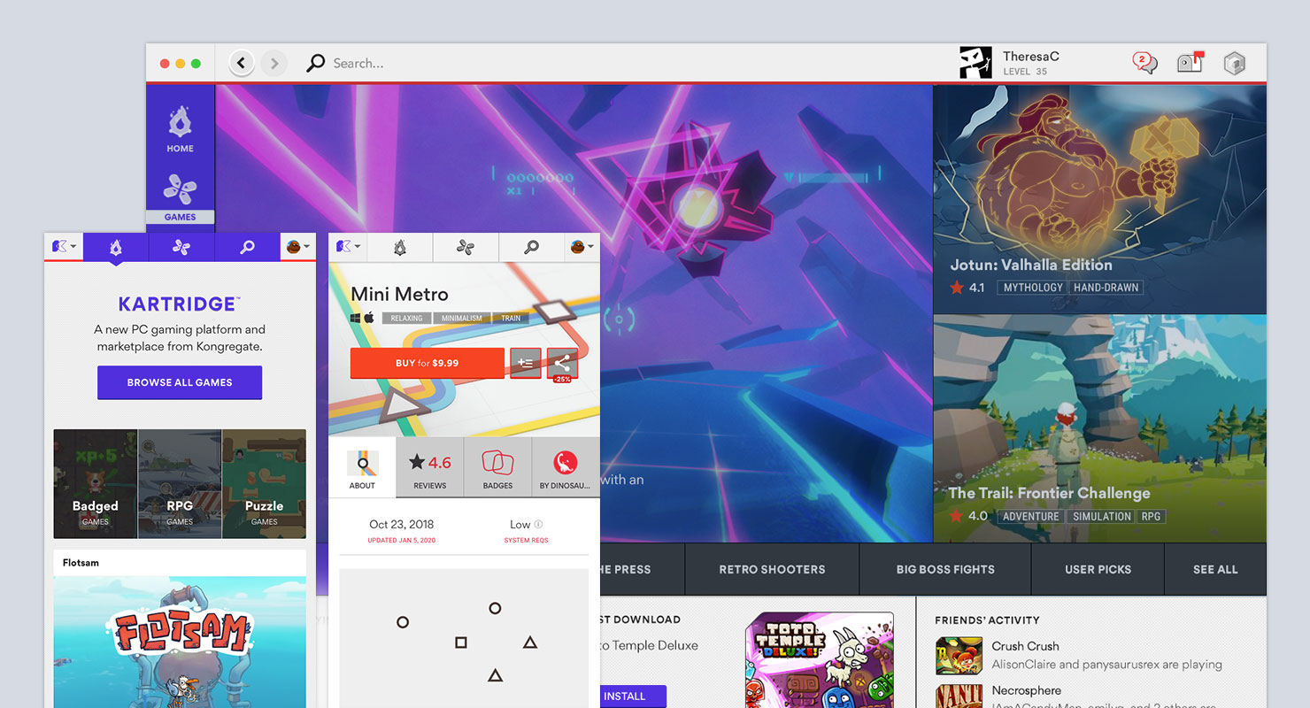The image size is (1310, 708).
Task: Go back with the left arrow button
Action: click(242, 63)
